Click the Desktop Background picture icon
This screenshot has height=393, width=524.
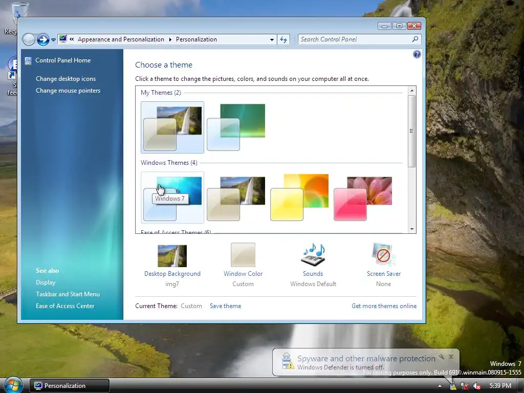(x=172, y=256)
